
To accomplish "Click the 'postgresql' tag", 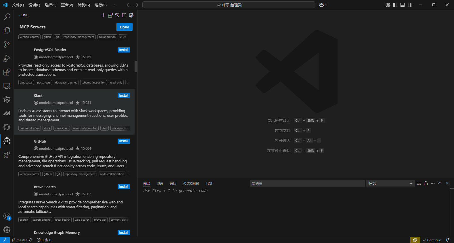I will coord(44,83).
